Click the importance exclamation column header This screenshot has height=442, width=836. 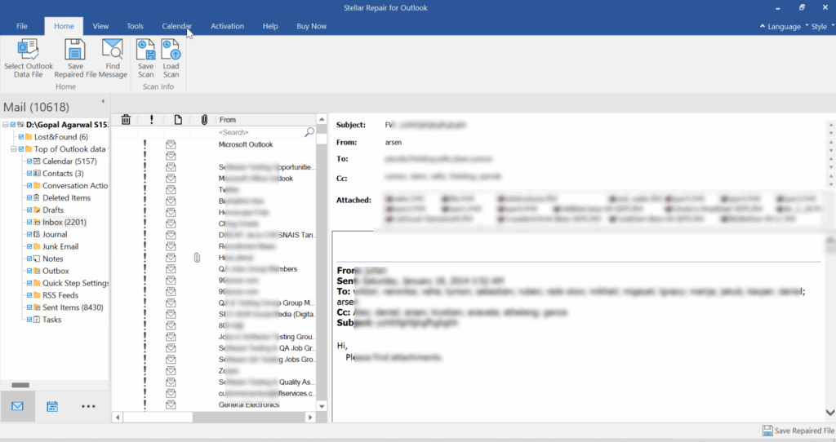tap(151, 120)
